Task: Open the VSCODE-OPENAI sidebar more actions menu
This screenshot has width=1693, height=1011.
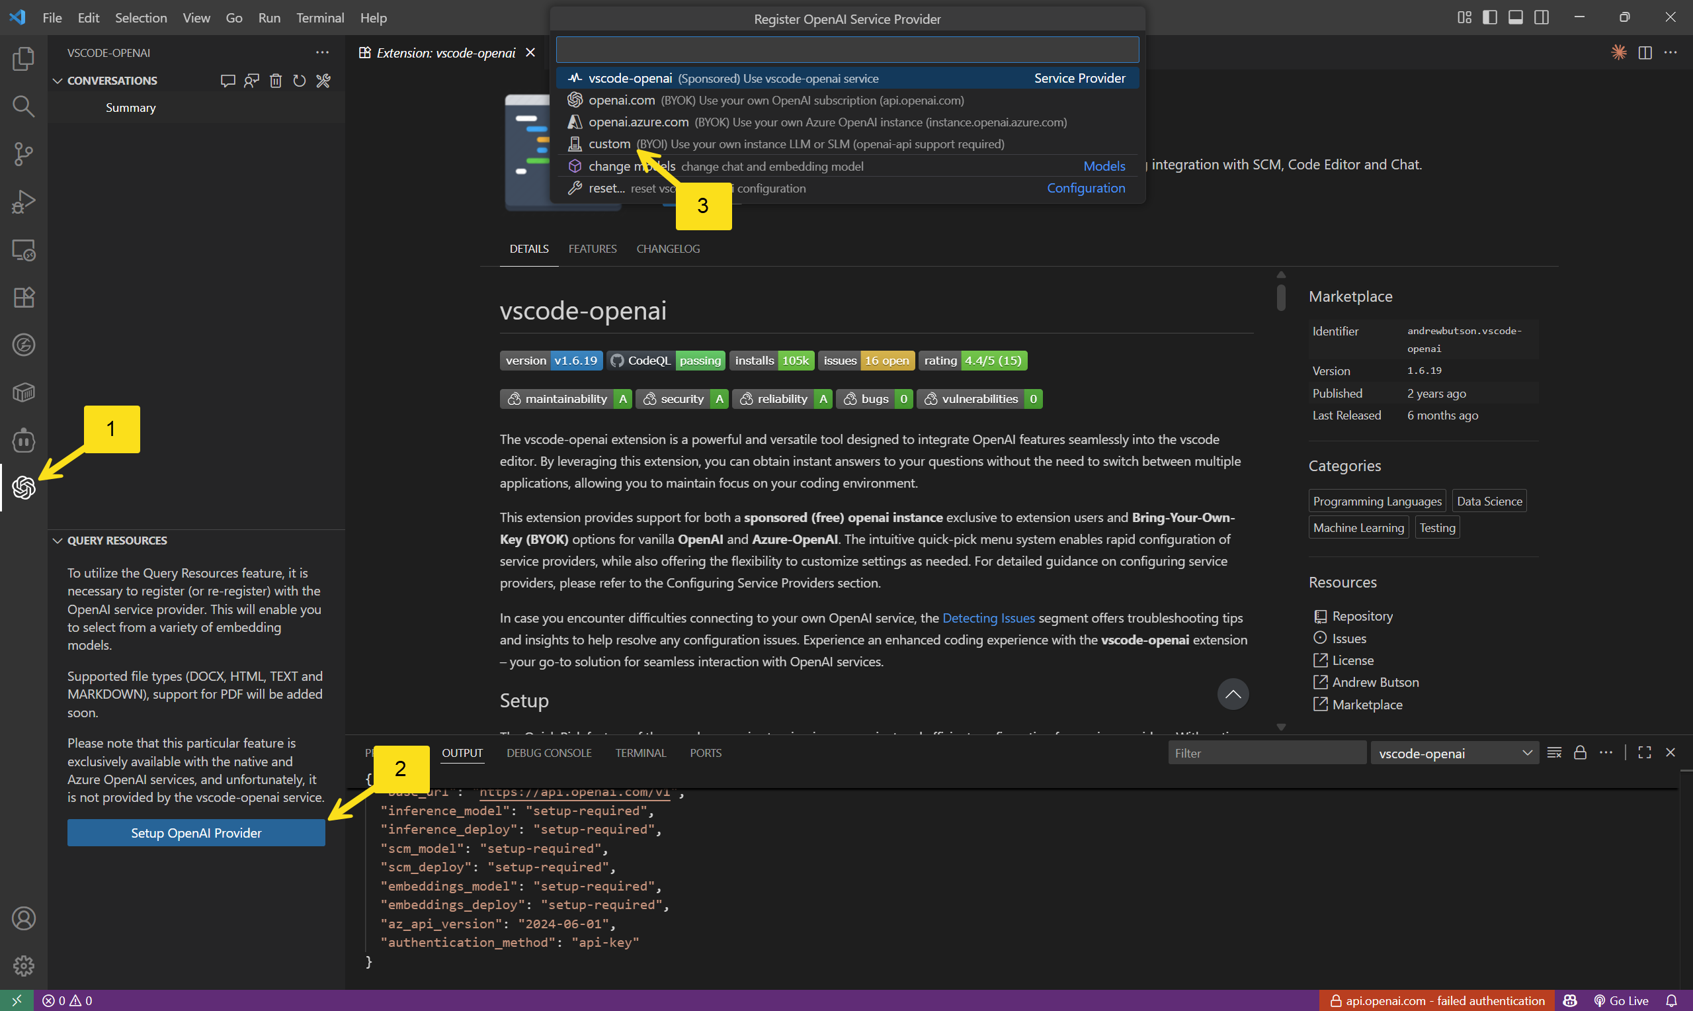Action: click(322, 52)
